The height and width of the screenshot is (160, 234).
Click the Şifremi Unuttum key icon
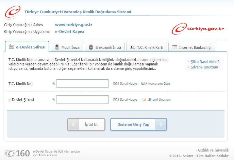click(x=144, y=100)
